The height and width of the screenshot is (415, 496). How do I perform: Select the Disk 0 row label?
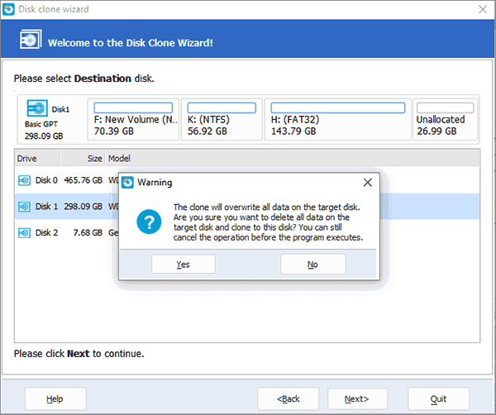click(46, 180)
